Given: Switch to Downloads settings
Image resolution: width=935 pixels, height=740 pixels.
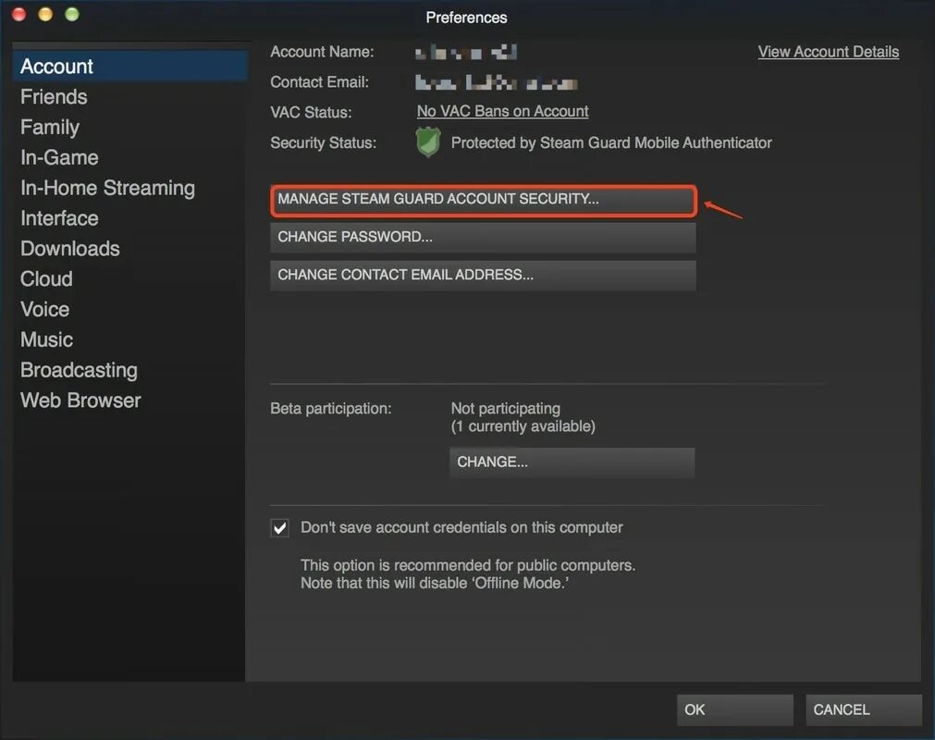Looking at the screenshot, I should coord(69,249).
